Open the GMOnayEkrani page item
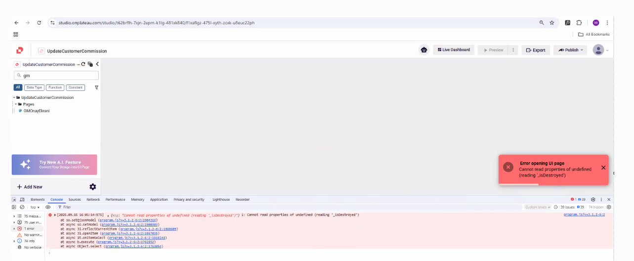This screenshot has width=634, height=261. pyautogui.click(x=36, y=111)
